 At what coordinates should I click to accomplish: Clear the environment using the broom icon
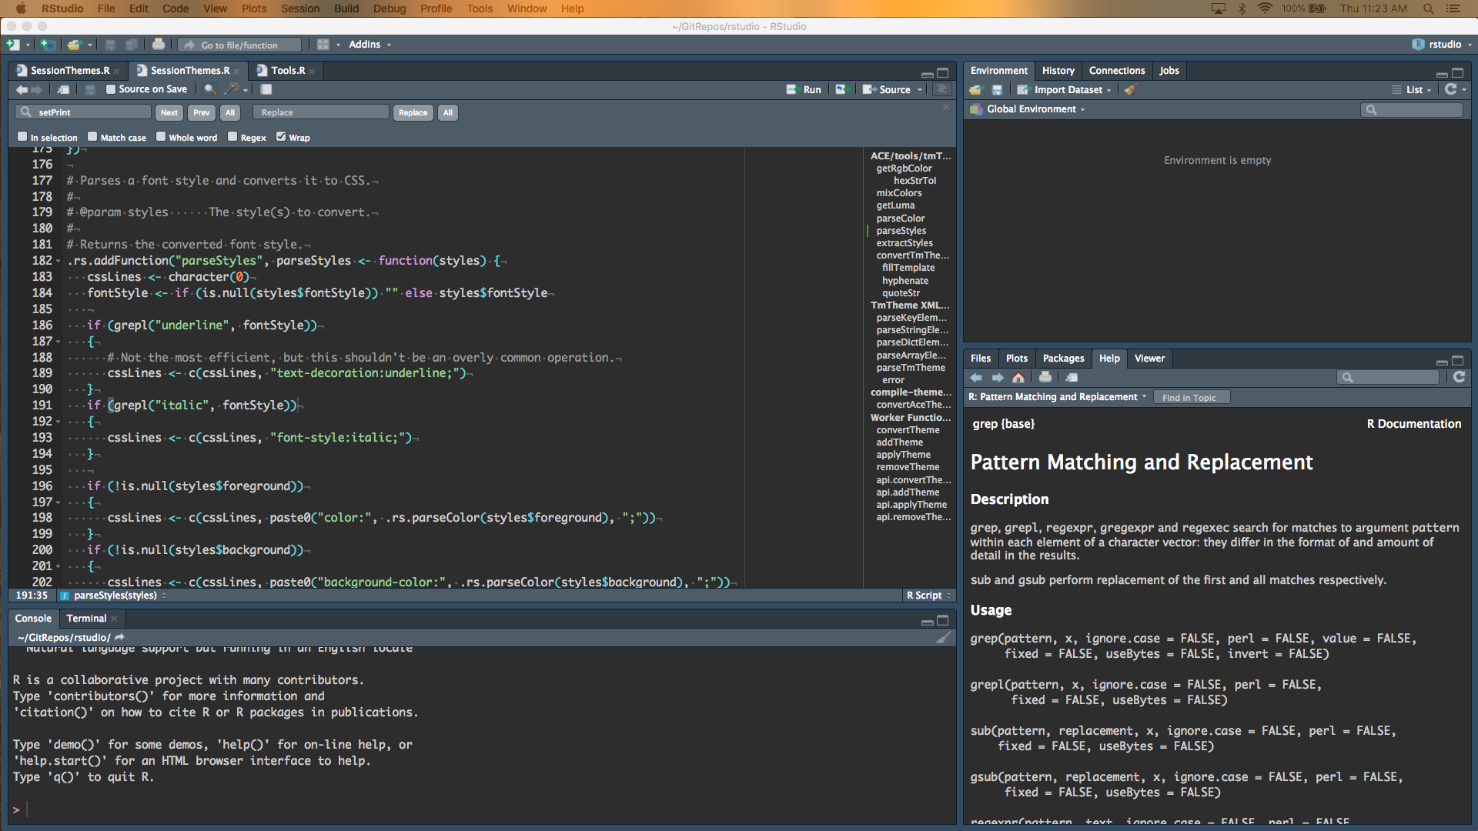1129,90
